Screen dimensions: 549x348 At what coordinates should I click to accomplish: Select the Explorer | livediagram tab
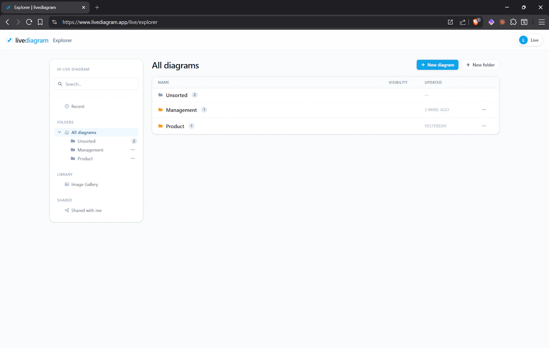coord(45,8)
